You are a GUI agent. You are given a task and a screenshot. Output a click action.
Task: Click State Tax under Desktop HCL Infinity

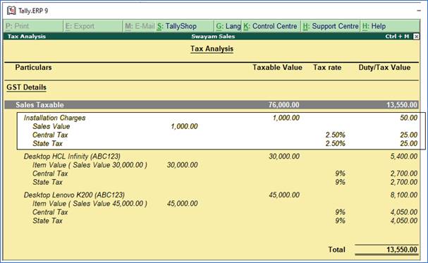(x=47, y=182)
